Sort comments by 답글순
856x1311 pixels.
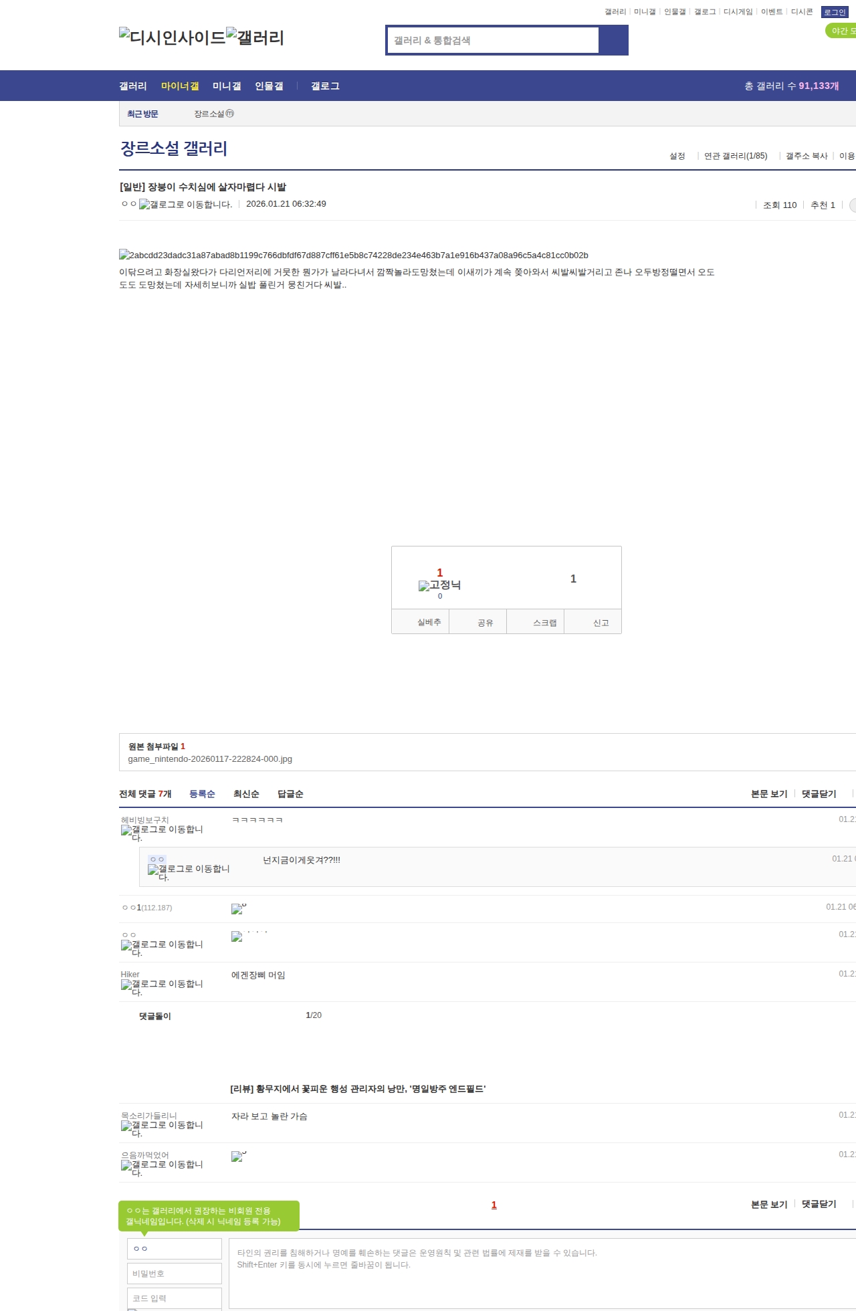pos(290,794)
